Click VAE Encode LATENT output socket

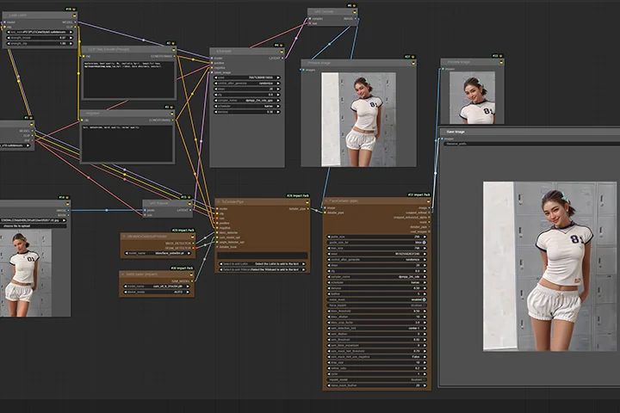tap(190, 210)
